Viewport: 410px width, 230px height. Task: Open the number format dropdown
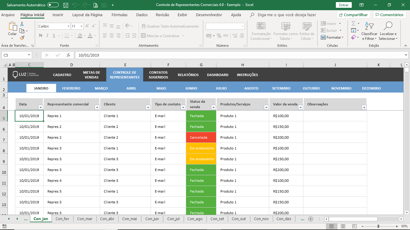(243, 26)
